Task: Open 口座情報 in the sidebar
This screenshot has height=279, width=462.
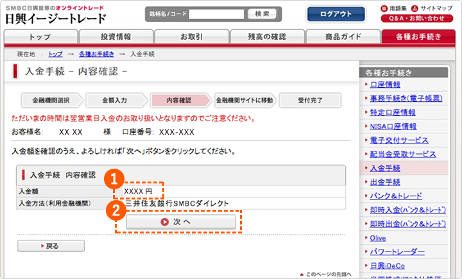Action: (385, 85)
